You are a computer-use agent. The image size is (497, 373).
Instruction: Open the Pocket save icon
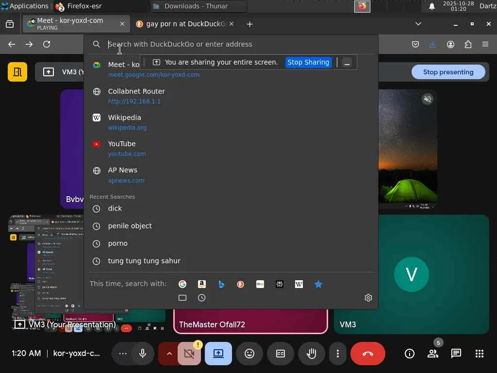tap(415, 44)
